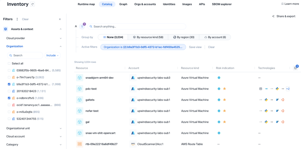Uncheck the b9a3f1b3-0df5-4372-b1 organization checkbox
This screenshot has width=301, height=149.
pos(9,84)
